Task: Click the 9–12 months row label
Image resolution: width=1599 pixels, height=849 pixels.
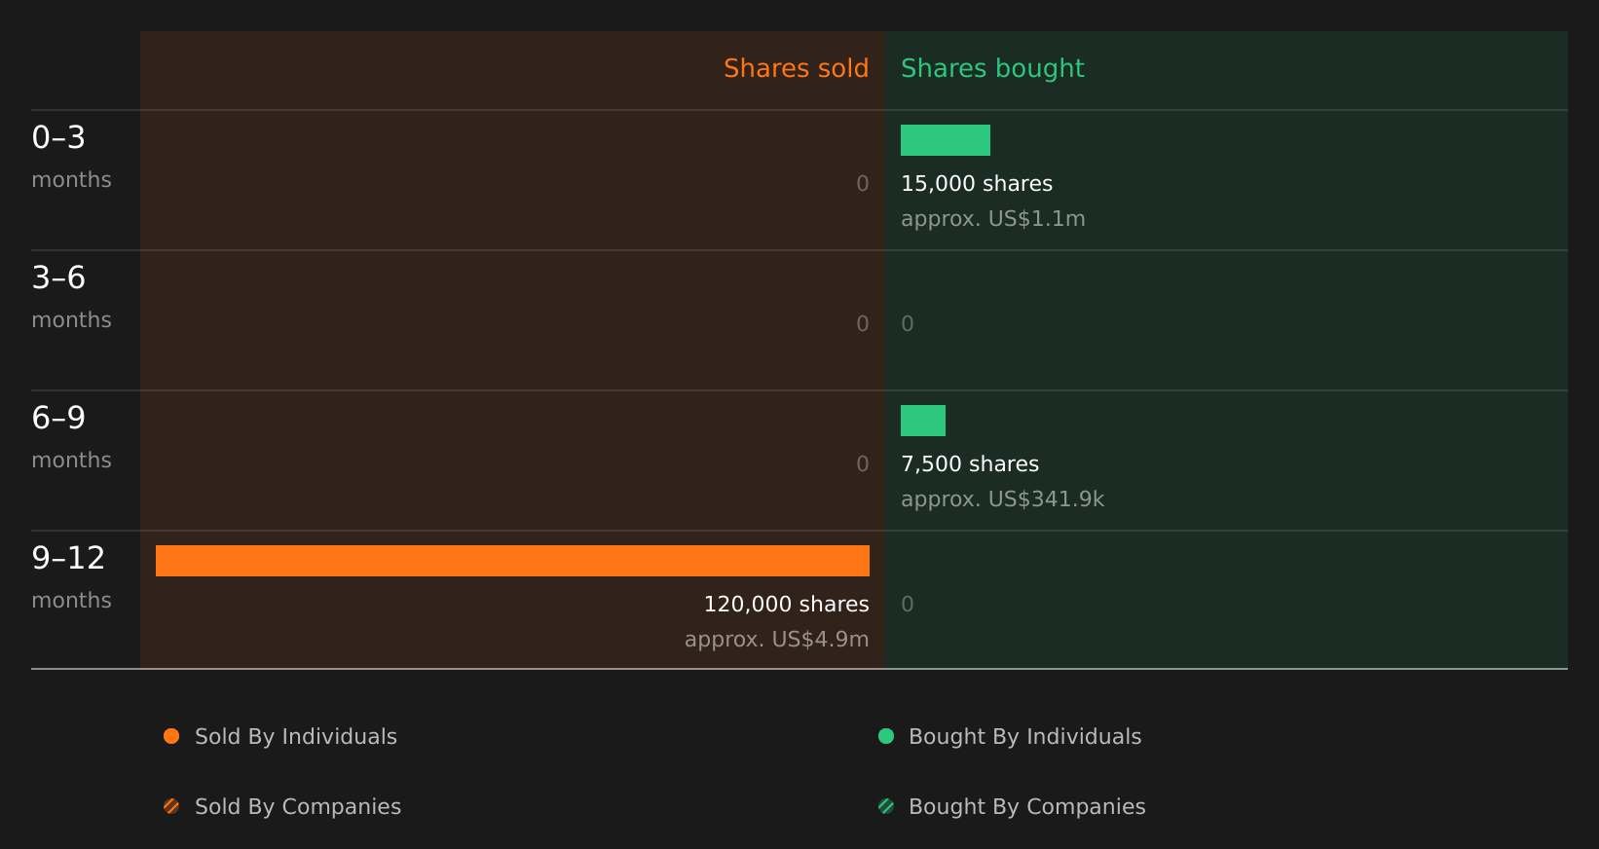Action: pos(71,578)
